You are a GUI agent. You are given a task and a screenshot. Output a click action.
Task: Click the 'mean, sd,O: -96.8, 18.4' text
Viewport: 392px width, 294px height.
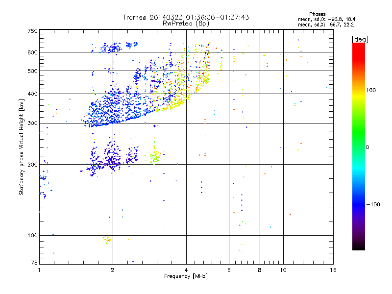(326, 19)
